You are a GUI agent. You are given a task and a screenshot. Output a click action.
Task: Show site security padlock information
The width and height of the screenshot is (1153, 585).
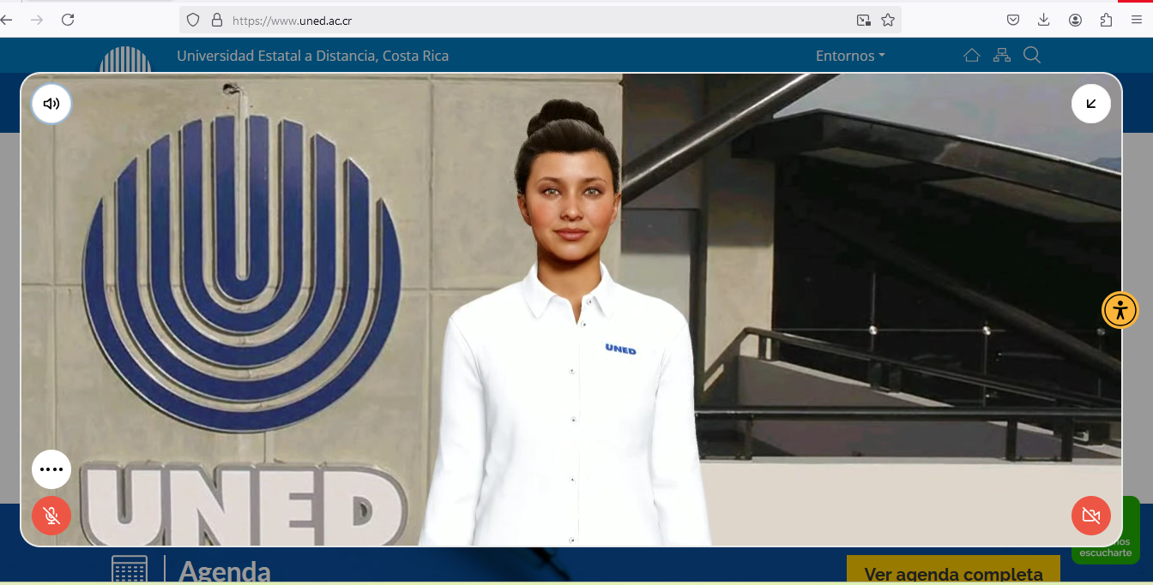tap(216, 20)
